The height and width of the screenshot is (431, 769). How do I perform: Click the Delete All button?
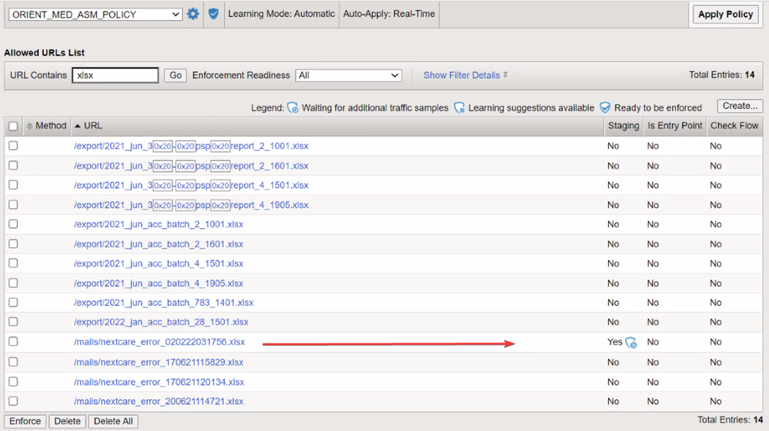tap(113, 421)
